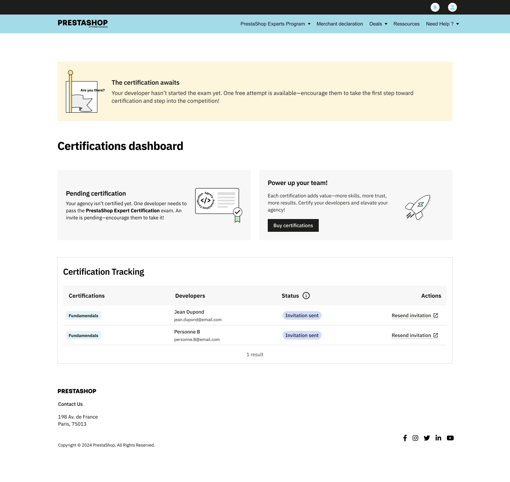Click the rocket illustration
This screenshot has width=510, height=482.
[418, 207]
